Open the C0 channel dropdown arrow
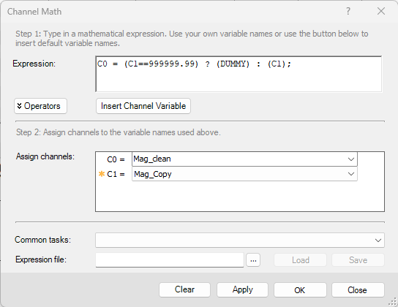Viewport: 398px width, 307px height. coord(351,159)
